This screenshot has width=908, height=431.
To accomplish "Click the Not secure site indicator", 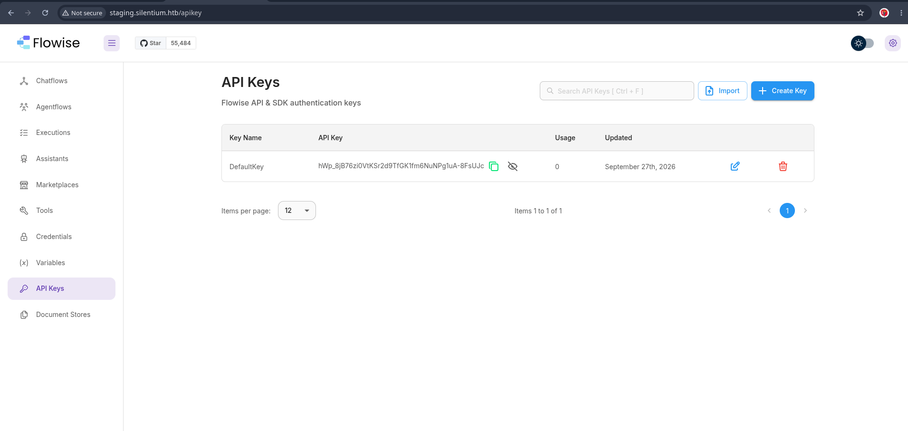I will tap(82, 13).
